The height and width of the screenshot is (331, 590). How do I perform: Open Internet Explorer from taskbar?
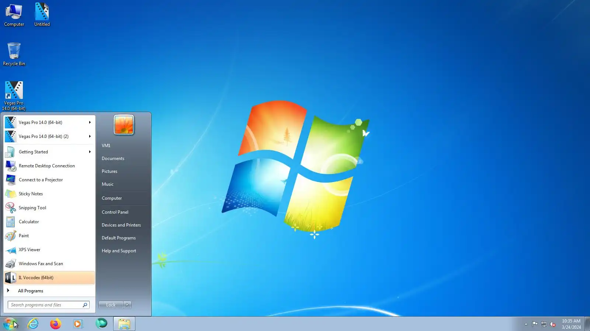(33, 324)
